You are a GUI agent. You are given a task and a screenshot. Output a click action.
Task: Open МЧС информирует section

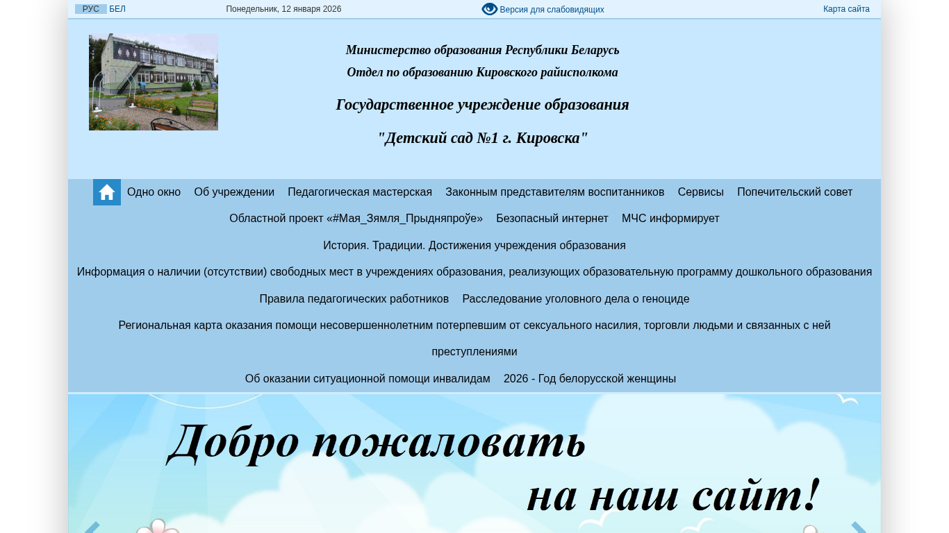pyautogui.click(x=670, y=219)
